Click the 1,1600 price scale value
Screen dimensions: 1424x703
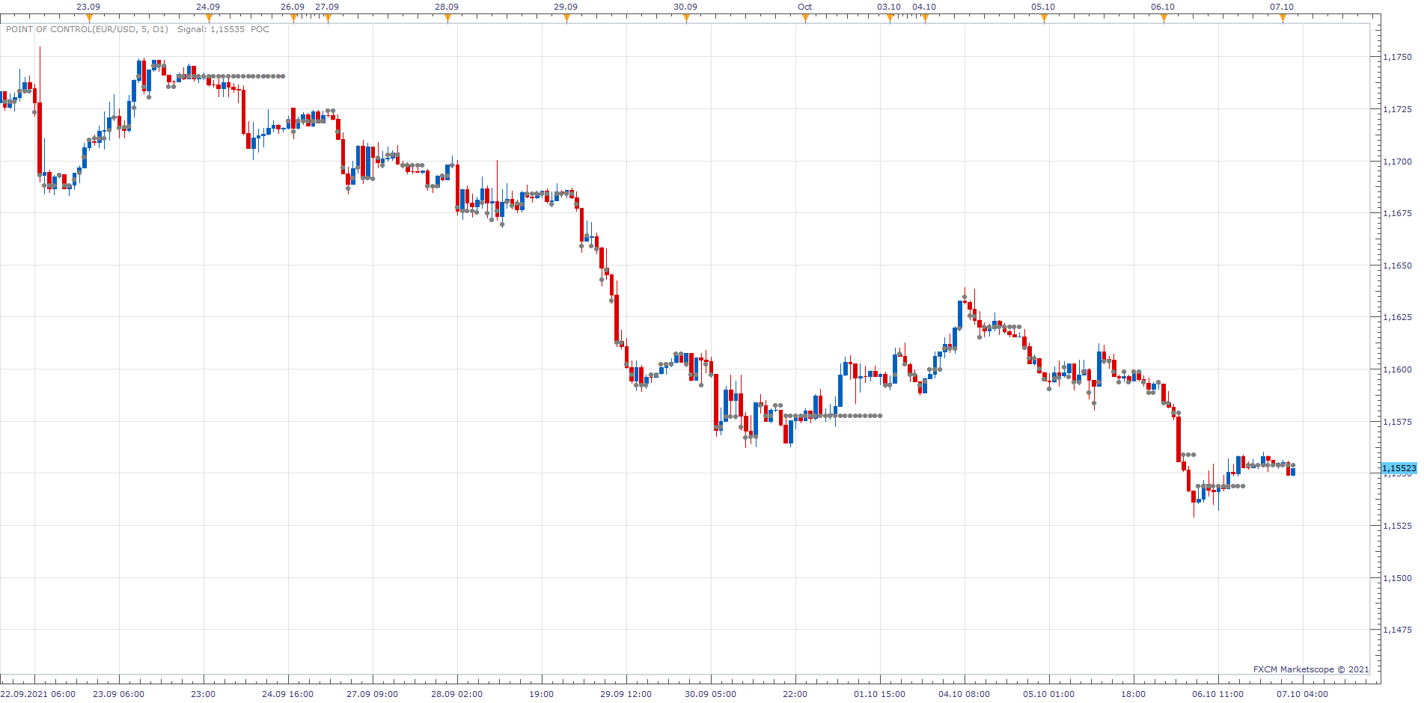point(1398,369)
